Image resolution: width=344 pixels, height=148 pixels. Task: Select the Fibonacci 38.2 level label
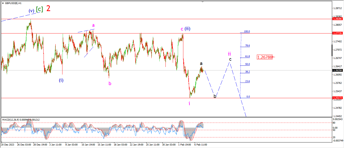pyautogui.click(x=247, y=72)
